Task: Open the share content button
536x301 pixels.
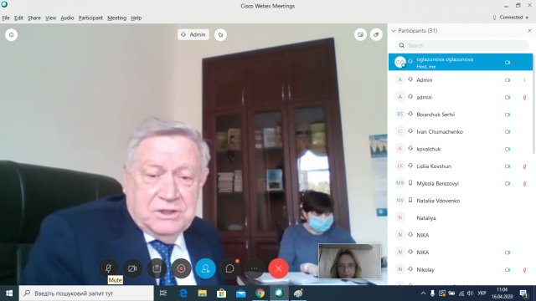Action: tap(157, 268)
